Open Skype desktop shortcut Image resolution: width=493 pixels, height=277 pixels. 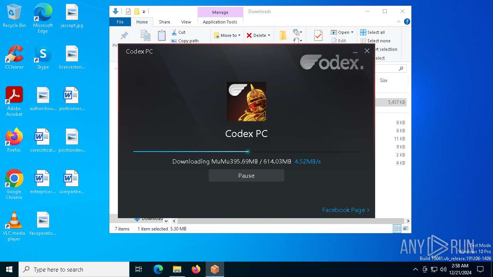tap(43, 58)
